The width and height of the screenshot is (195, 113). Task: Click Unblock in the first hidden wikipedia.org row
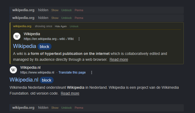point(67,10)
